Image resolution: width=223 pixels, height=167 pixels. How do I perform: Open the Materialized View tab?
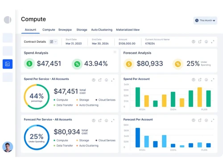pyautogui.click(x=128, y=30)
